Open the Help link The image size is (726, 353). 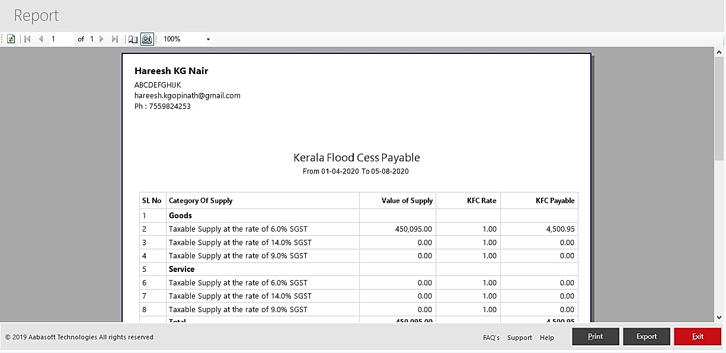547,338
